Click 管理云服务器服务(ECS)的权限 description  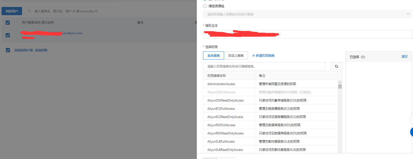279,109
